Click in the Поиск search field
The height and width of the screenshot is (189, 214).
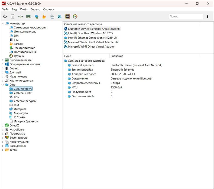coord(186,16)
